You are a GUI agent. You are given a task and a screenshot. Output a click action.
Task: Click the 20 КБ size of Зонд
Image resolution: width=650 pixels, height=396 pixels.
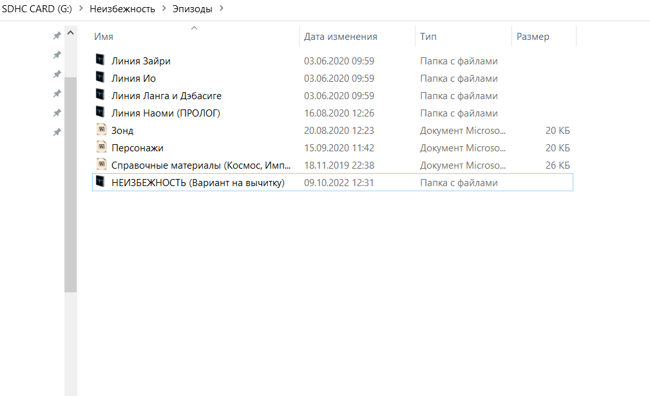point(558,131)
